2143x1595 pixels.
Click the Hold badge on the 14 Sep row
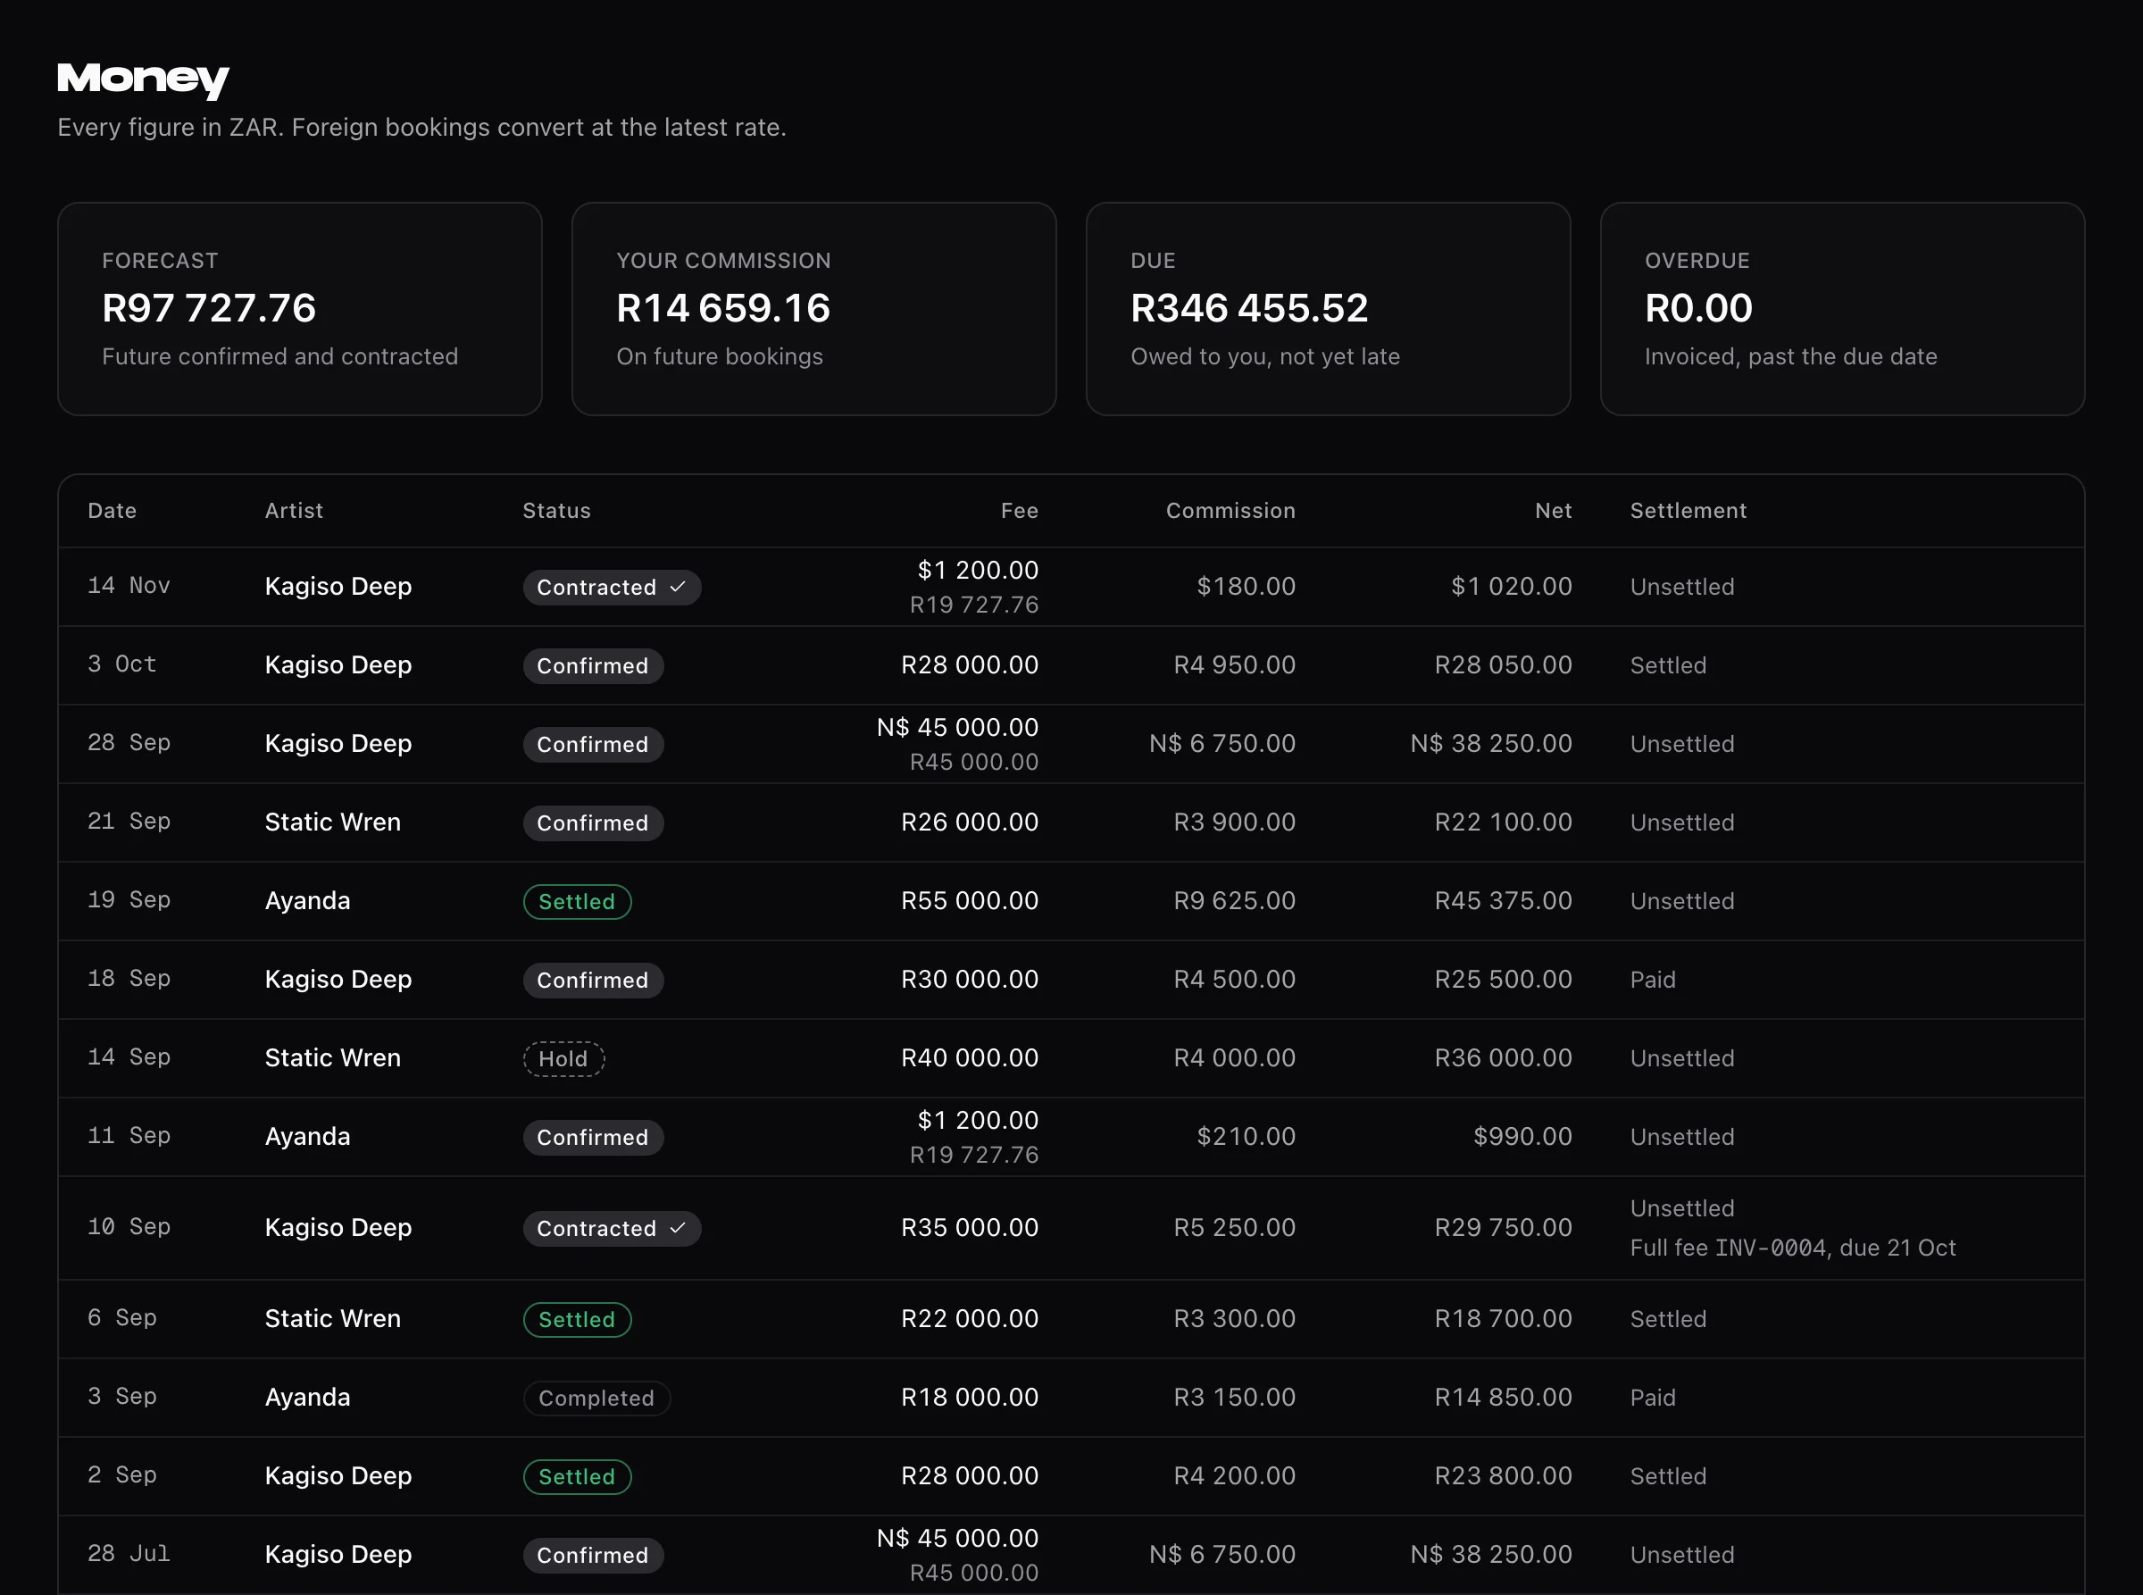[563, 1059]
